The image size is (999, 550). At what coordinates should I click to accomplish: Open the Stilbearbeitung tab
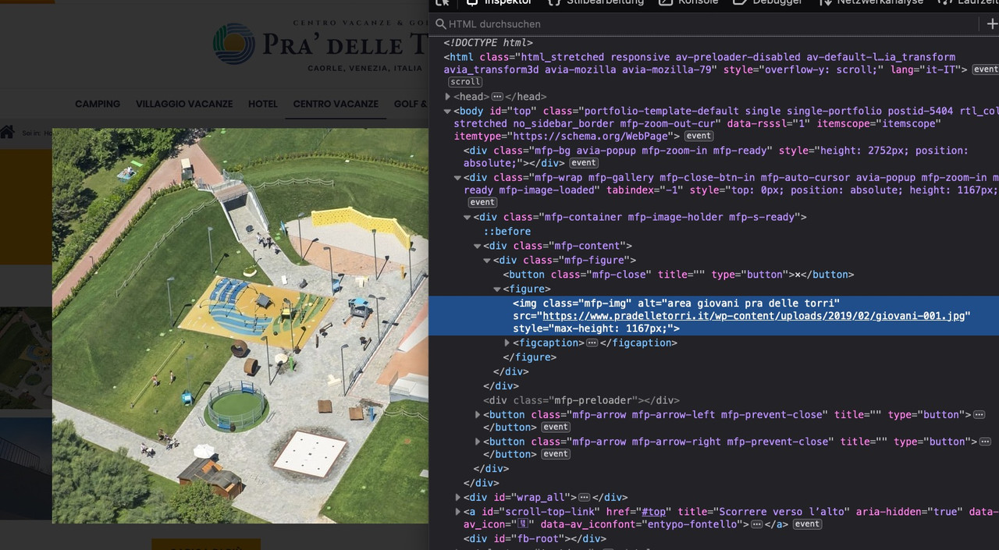pos(596,2)
